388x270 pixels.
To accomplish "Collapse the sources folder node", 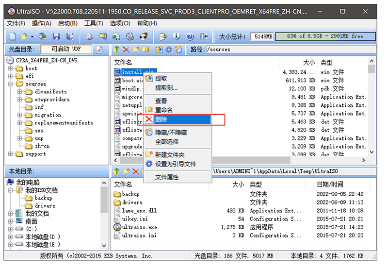I will (10, 84).
